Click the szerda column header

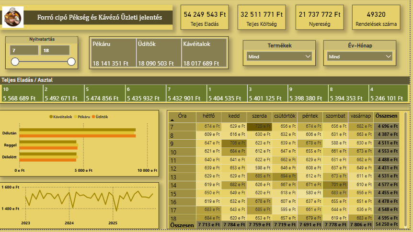click(259, 116)
